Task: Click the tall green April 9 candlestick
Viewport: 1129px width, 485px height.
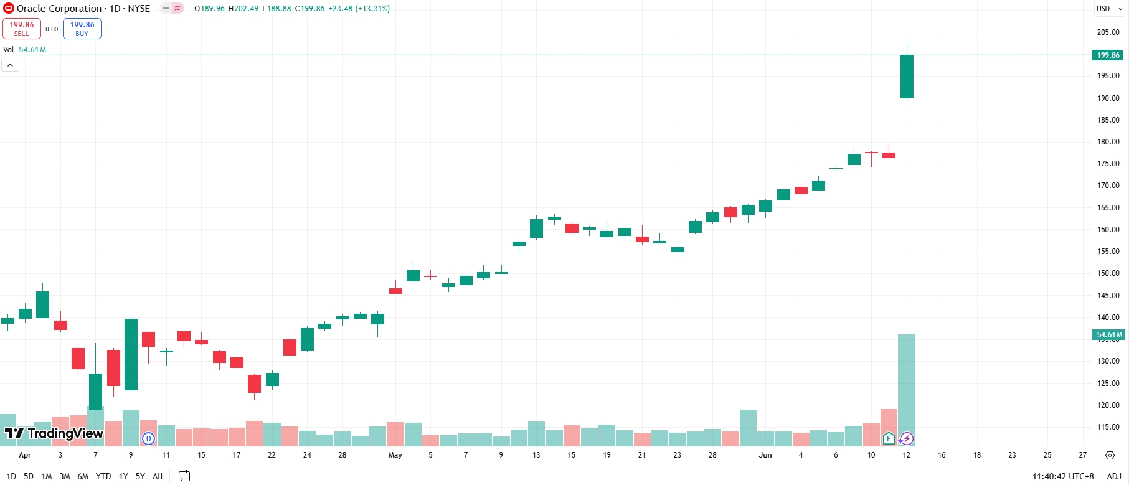Action: pos(131,354)
